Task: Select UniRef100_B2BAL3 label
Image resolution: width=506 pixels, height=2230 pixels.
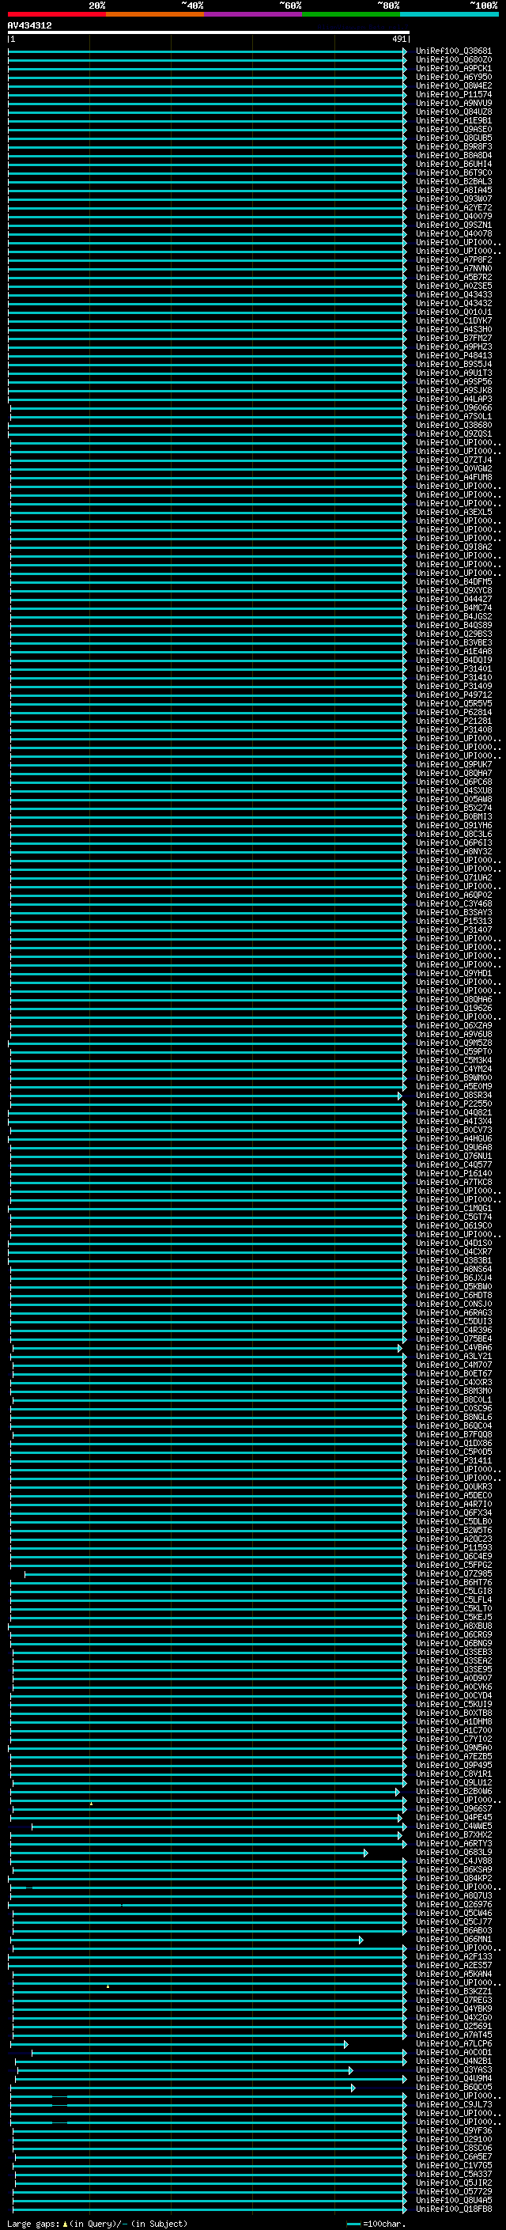Action: coord(454,182)
